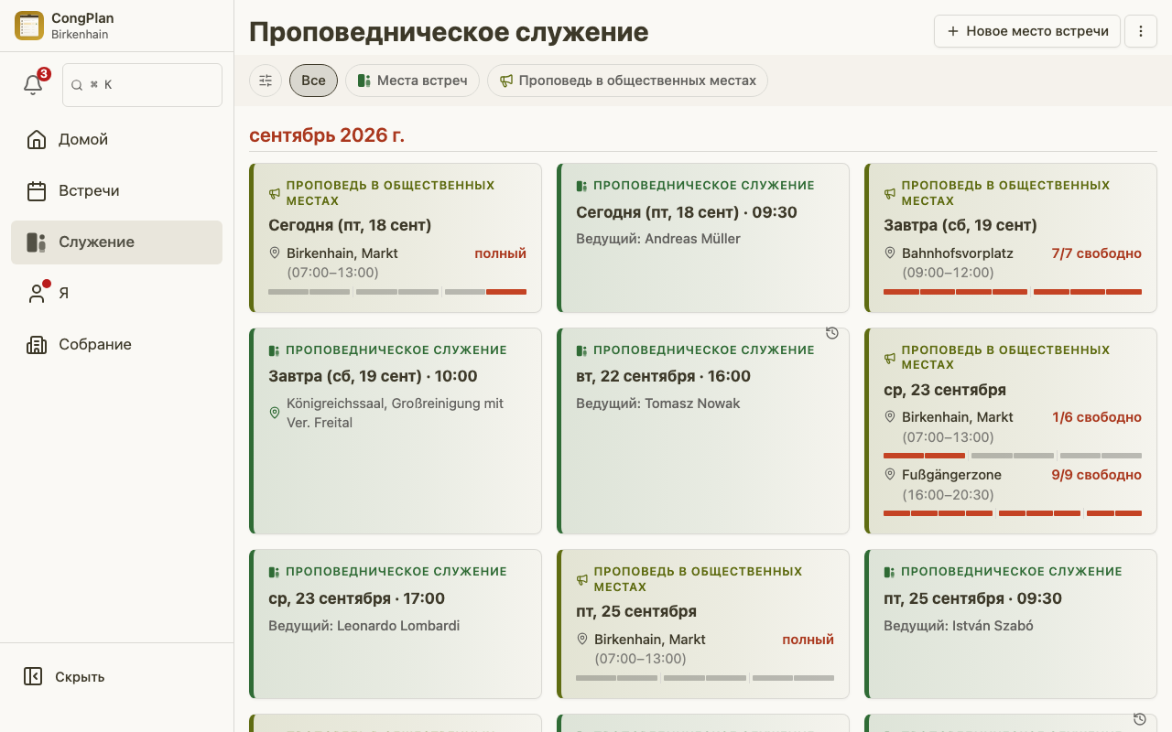The image size is (1172, 732).
Task: Open the Сегодня 09:30 Andreas Müller card
Action: (x=703, y=238)
